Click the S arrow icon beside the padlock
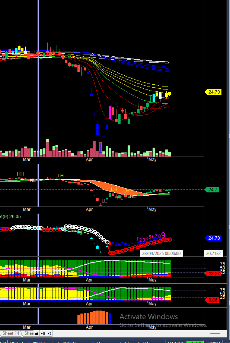Viewport: 230px width, 343px height. 43,333
